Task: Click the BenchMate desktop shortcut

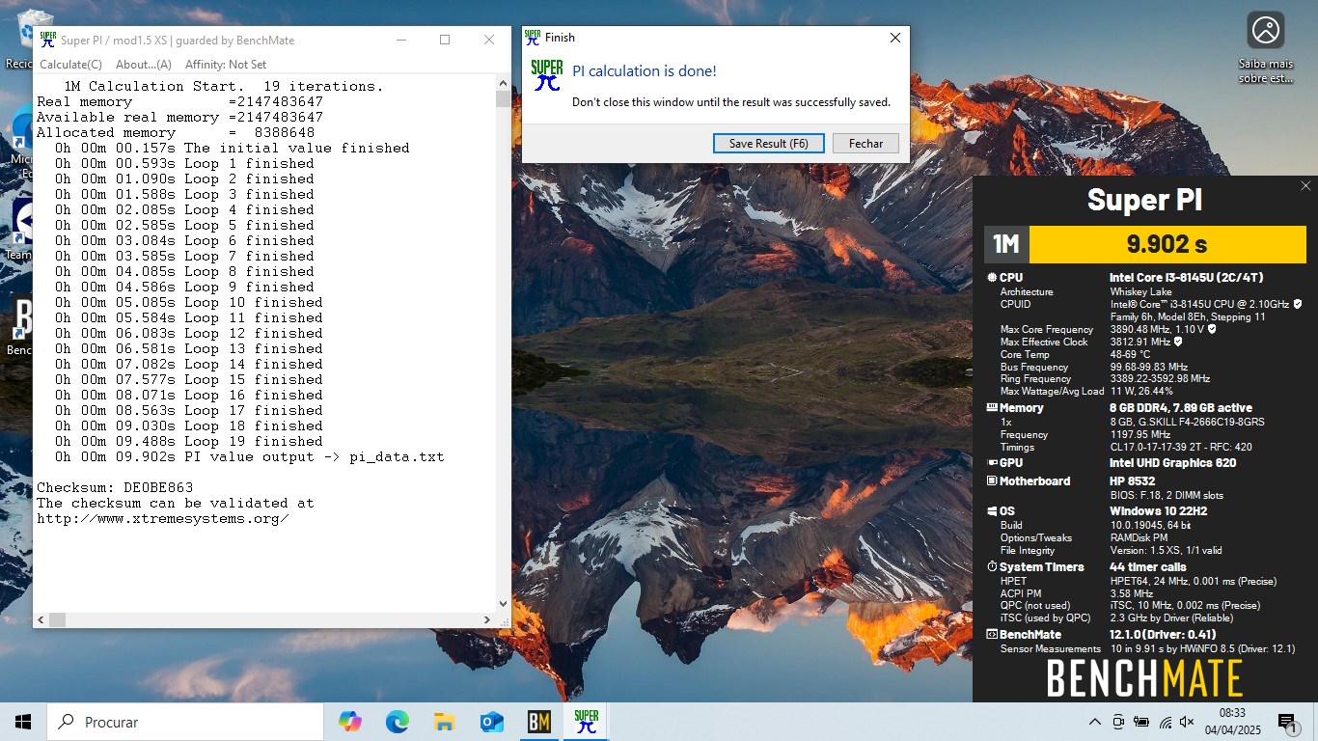Action: tap(21, 326)
